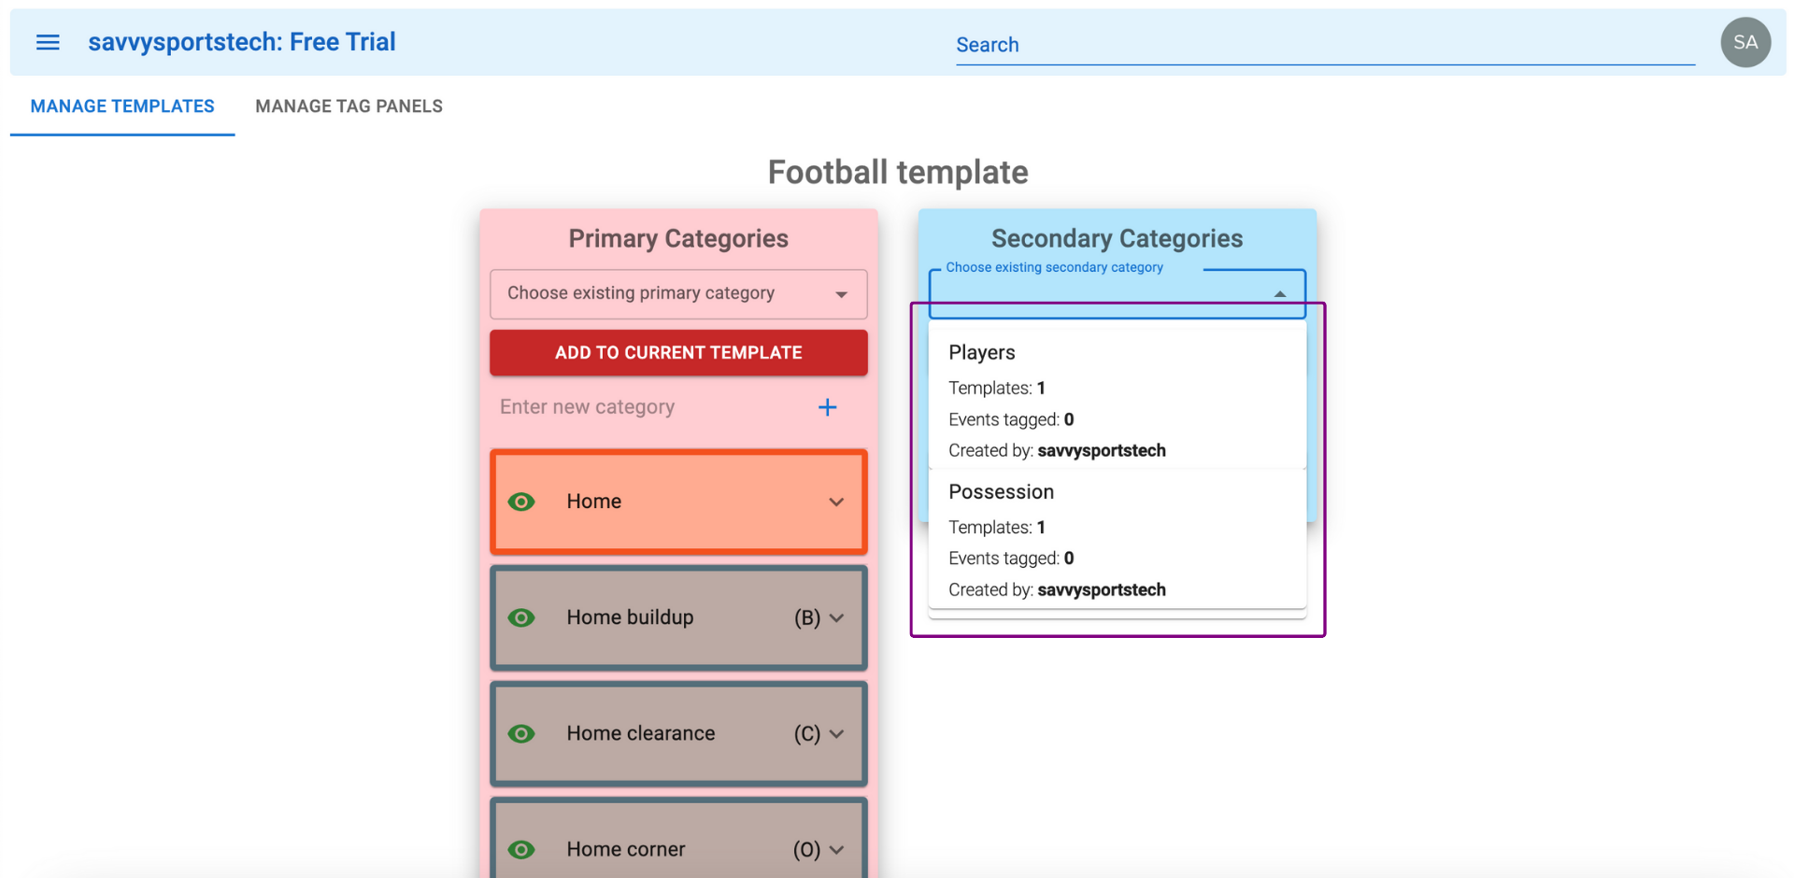Switch to Manage Tag Panels tab
This screenshot has width=1794, height=878.
click(x=349, y=106)
